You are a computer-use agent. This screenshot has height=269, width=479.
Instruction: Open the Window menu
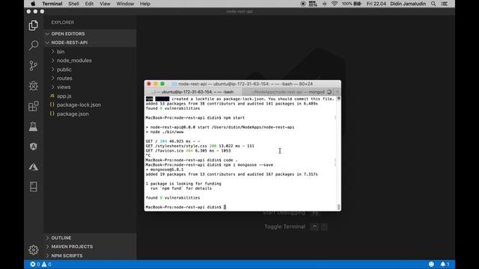pyautogui.click(x=125, y=4)
